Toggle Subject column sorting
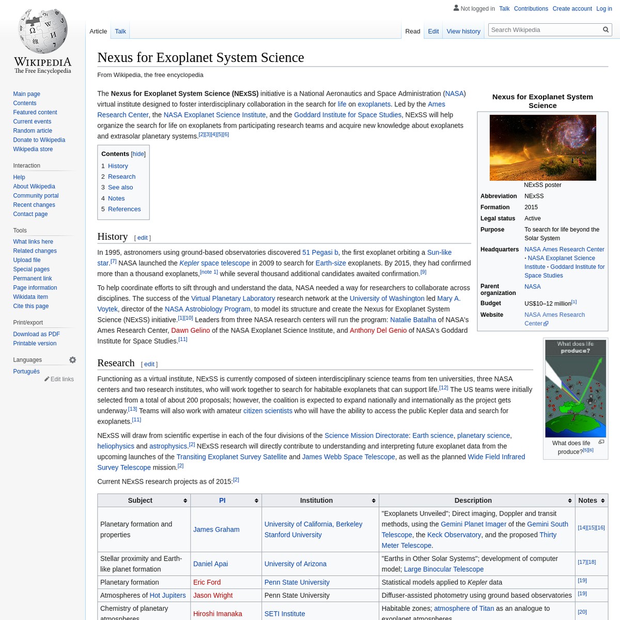620x620 pixels. click(x=185, y=500)
